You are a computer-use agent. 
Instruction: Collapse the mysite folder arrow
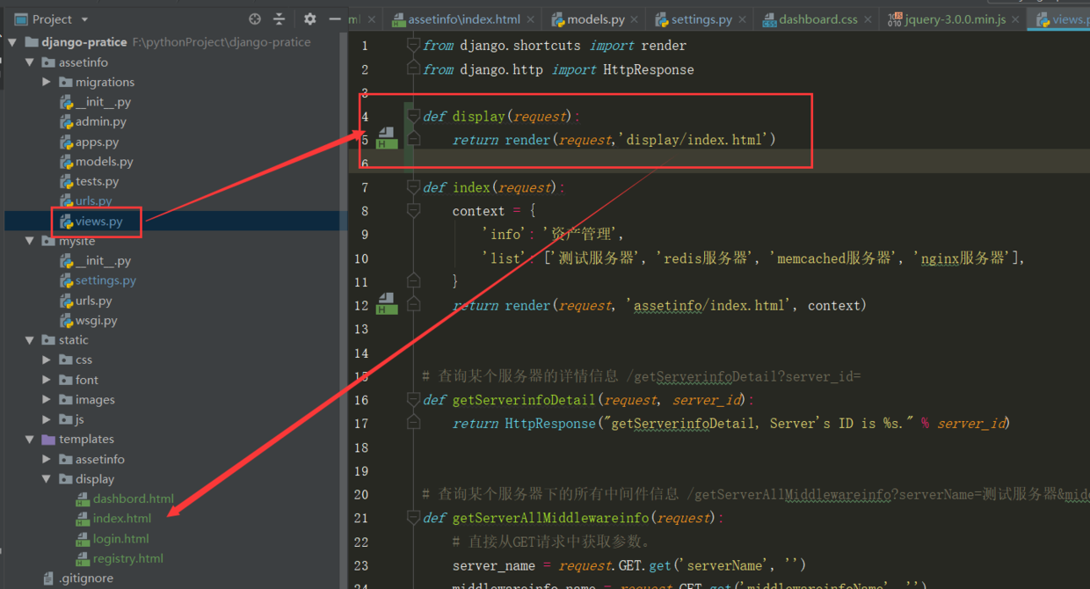[30, 241]
